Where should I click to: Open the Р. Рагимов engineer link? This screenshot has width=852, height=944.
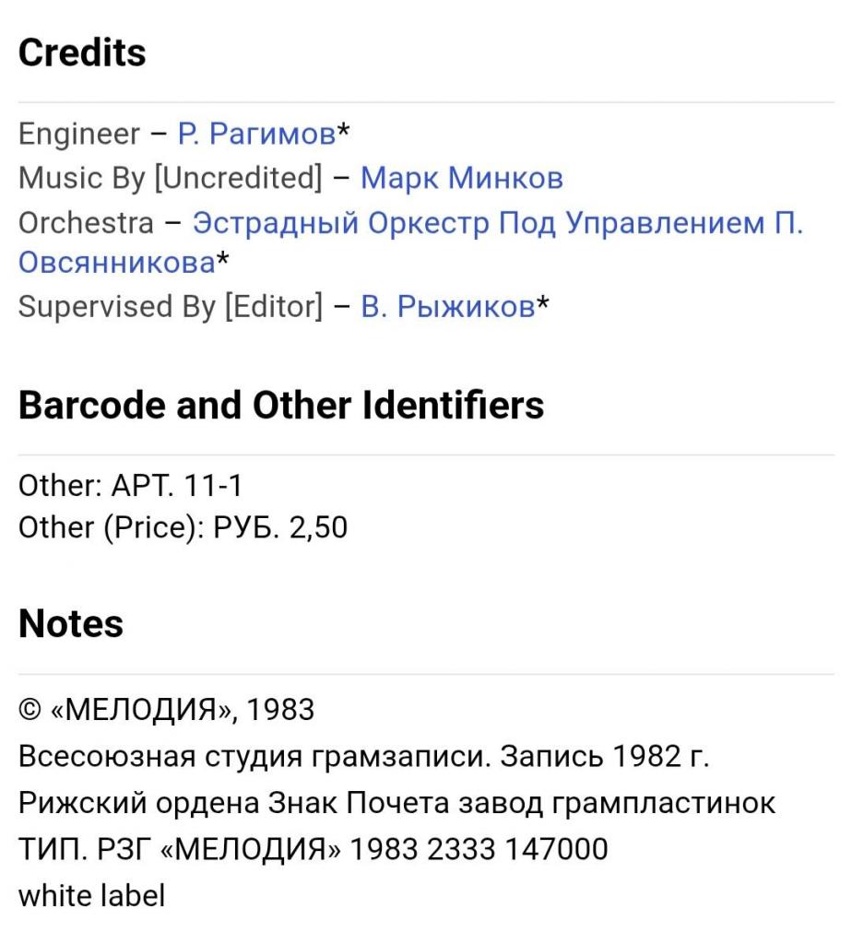pos(256,135)
